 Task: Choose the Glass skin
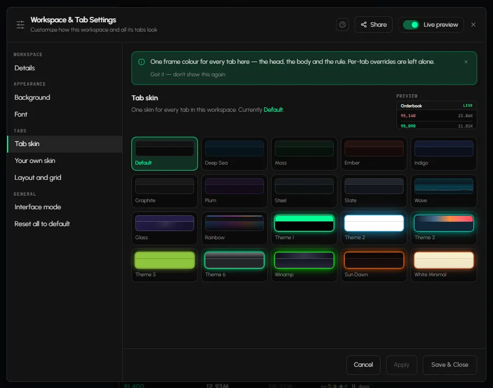(165, 228)
